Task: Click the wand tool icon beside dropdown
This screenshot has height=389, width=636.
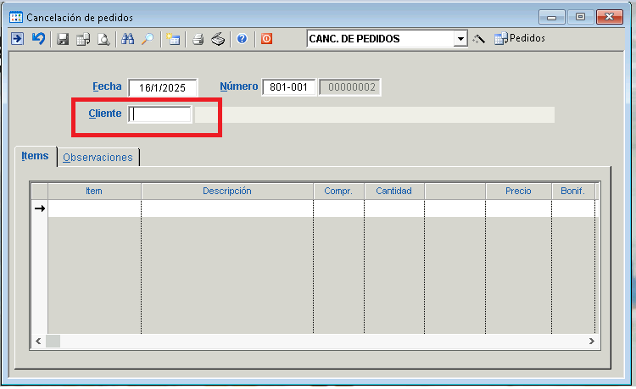Action: click(x=479, y=39)
